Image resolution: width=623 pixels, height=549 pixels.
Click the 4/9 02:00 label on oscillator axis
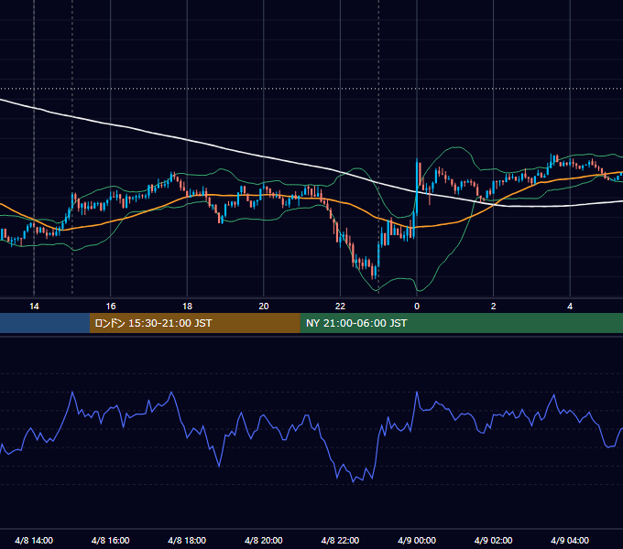(x=493, y=540)
